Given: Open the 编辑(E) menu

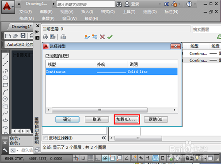Looking at the screenshot, I should 46,12.
